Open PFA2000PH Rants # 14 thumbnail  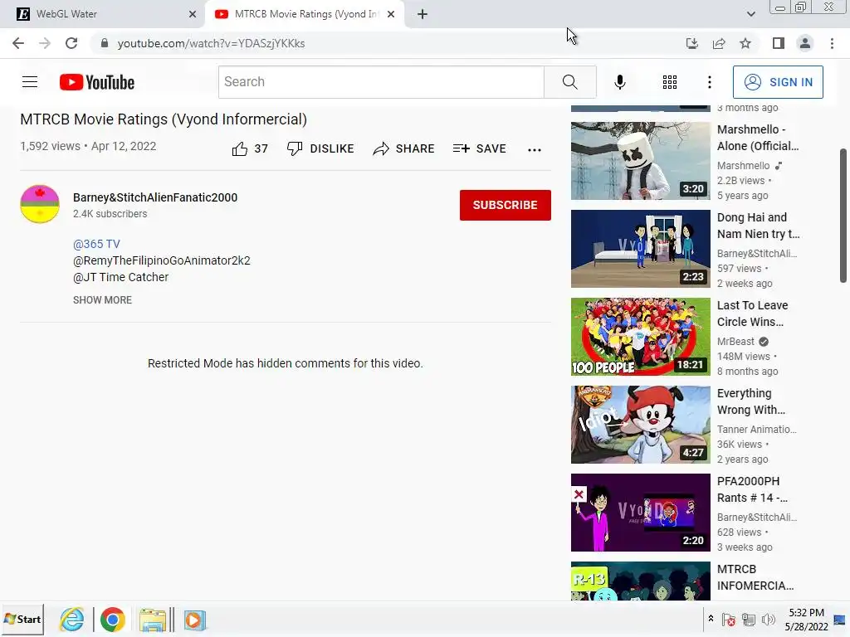tap(640, 513)
